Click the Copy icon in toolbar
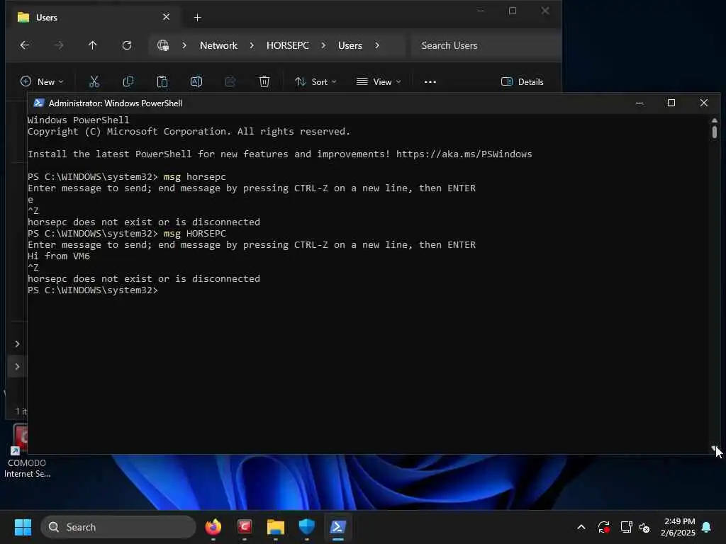The width and height of the screenshot is (726, 544). coord(128,82)
